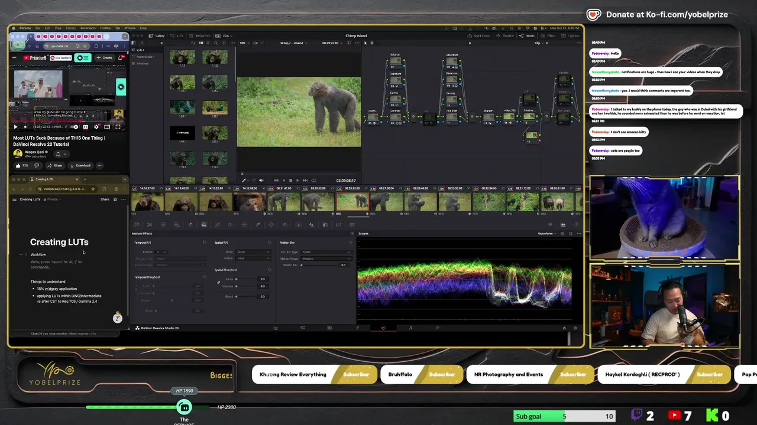Open Spatial NR Mode dropdown showing Faster
Viewport: 757px width, 425px height.
253,252
